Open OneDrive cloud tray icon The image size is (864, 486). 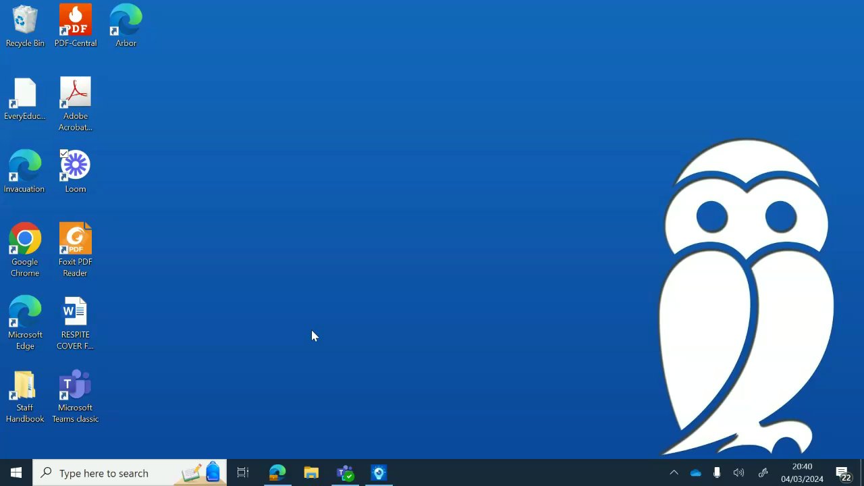pos(696,473)
